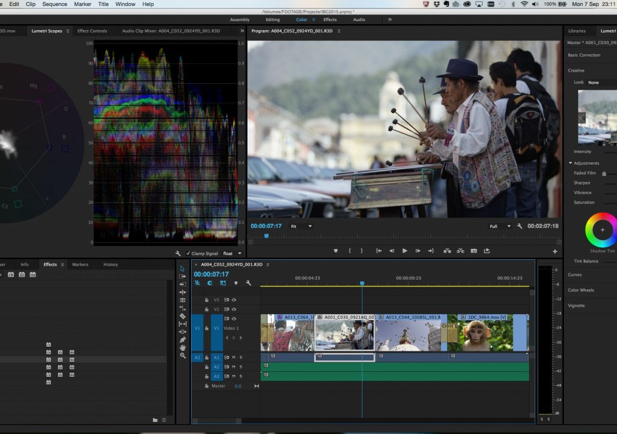
Task: Expand the Basic Correction section
Action: coord(584,55)
